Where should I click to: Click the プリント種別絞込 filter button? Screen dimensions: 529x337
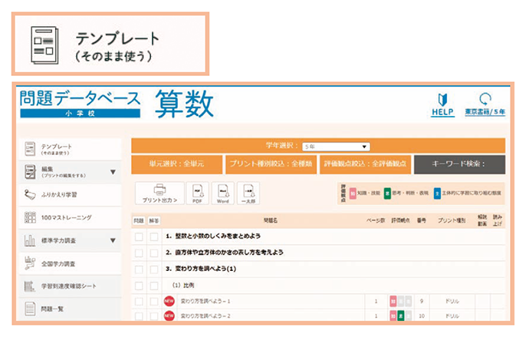[x=270, y=164]
